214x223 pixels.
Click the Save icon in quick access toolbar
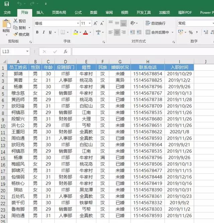[x=7, y=4]
